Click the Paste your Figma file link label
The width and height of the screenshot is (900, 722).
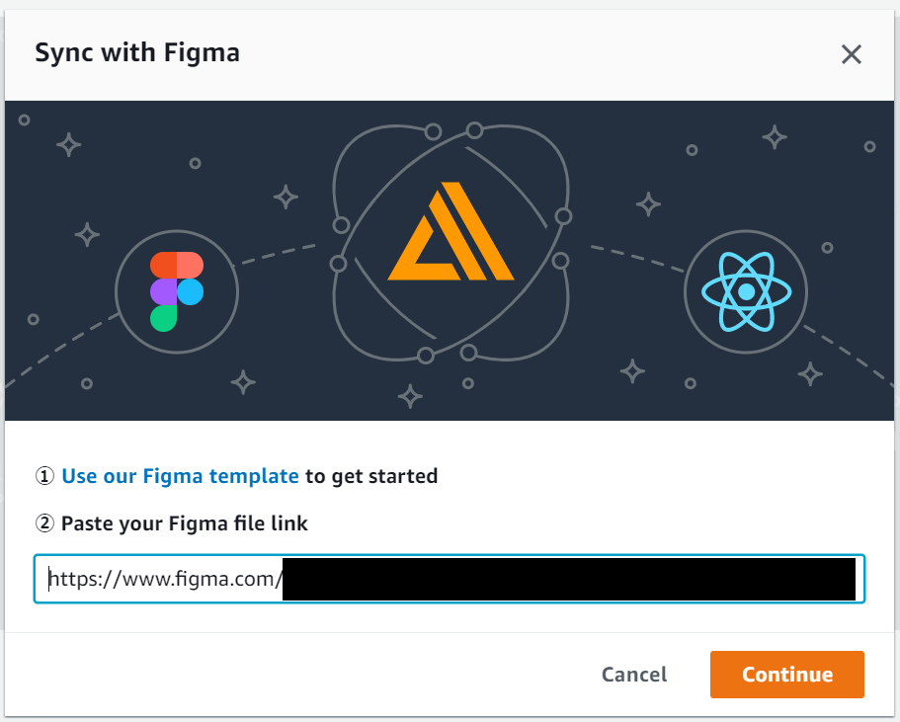pos(184,523)
